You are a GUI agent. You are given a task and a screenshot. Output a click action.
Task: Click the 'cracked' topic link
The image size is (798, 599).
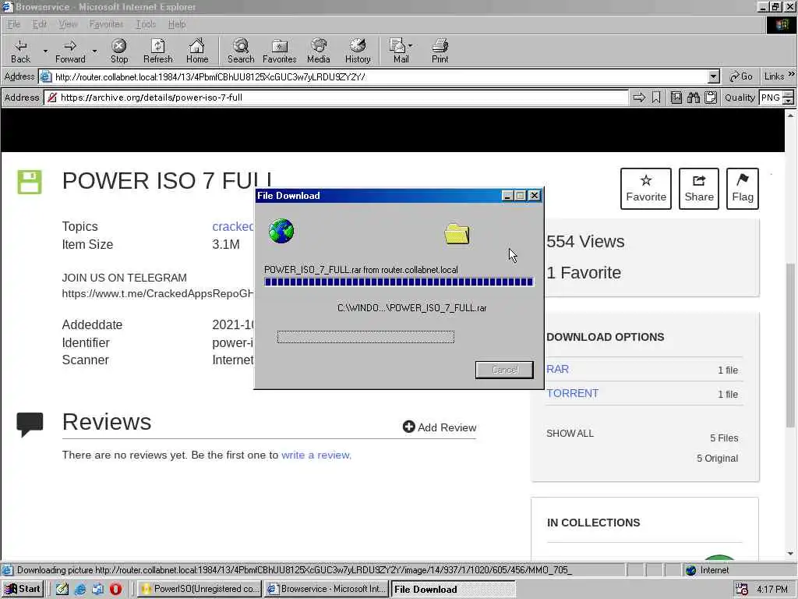coord(232,227)
